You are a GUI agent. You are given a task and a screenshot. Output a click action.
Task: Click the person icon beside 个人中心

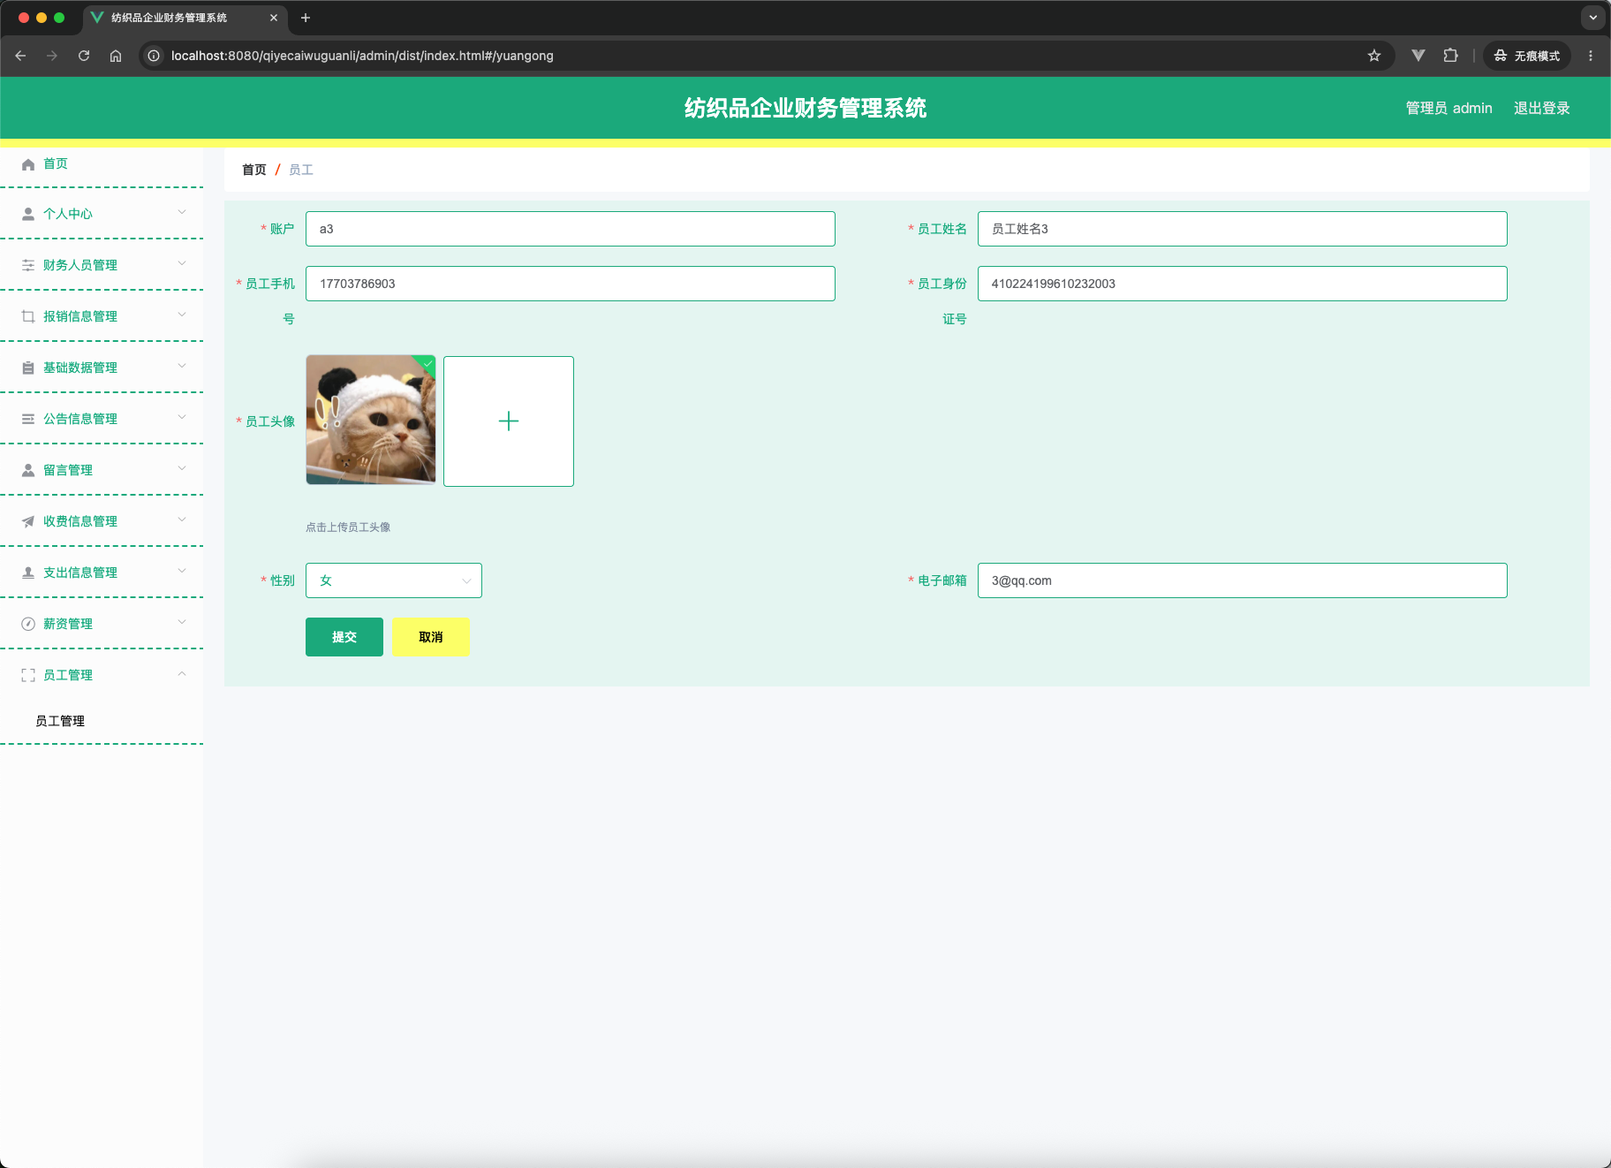28,214
